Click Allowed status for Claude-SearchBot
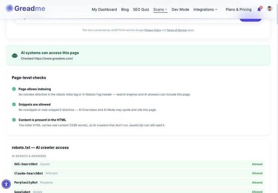The width and height of the screenshot is (278, 193). coord(257,174)
